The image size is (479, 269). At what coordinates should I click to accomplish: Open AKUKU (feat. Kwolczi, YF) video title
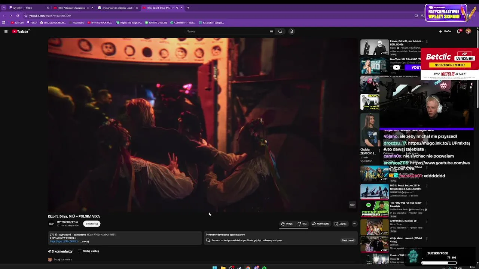point(403,221)
